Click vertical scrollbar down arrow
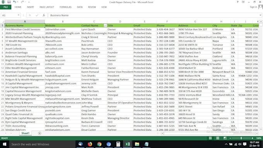This screenshot has width=263, height=148. (261, 129)
